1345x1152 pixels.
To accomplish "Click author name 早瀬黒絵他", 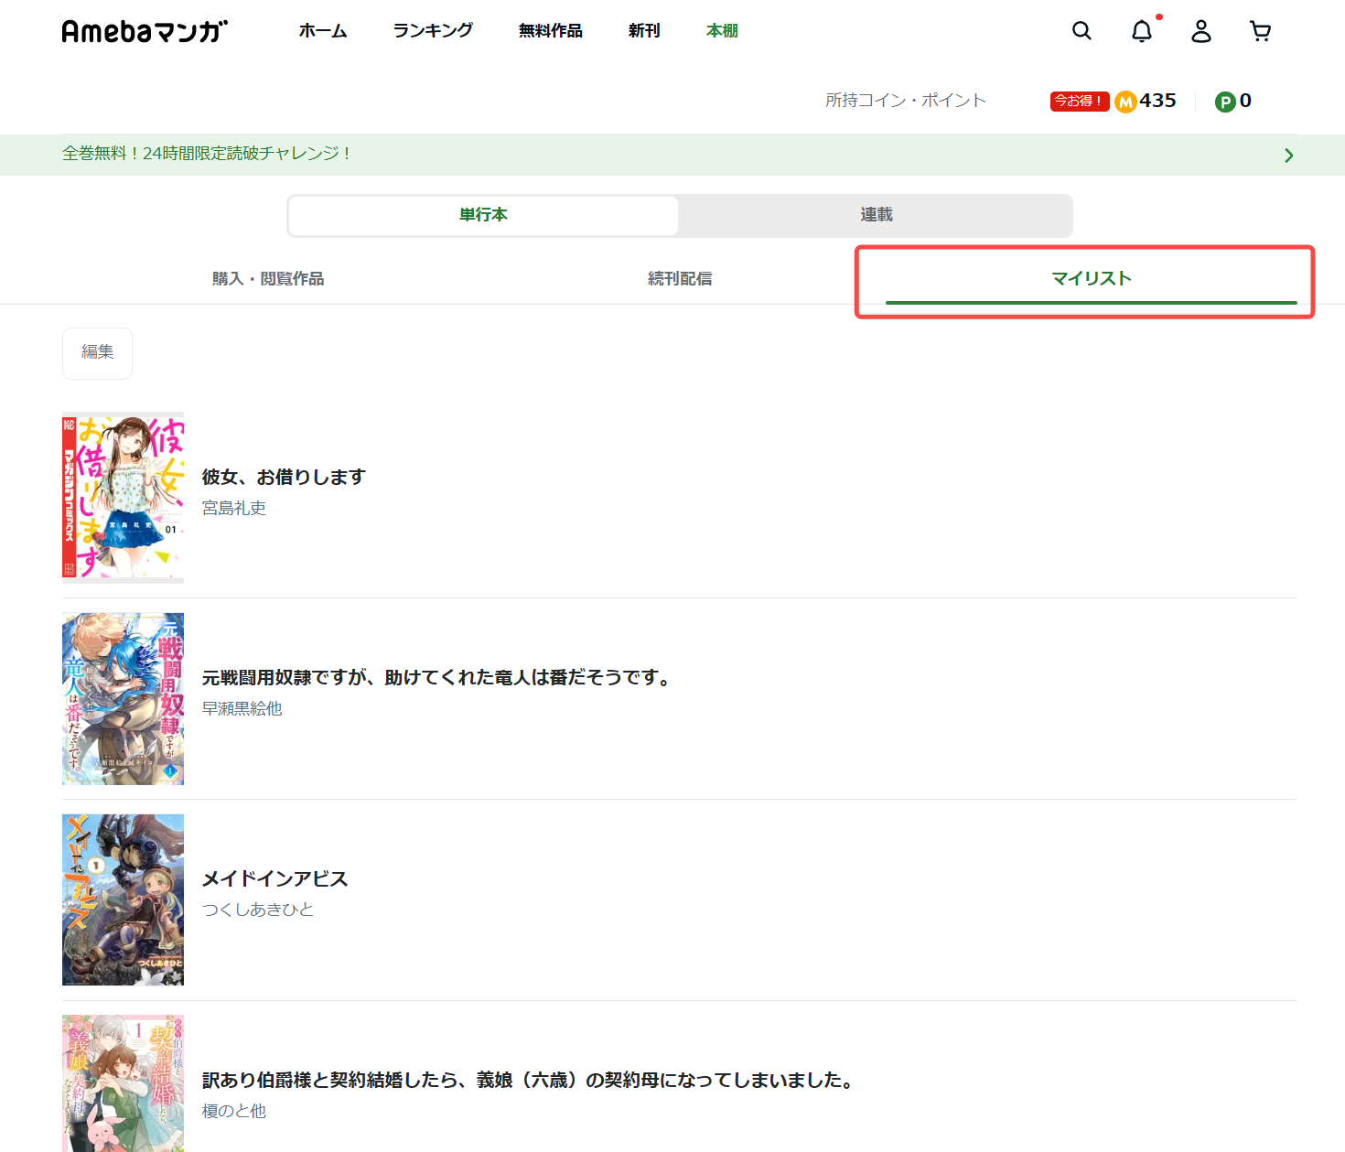I will coord(242,709).
